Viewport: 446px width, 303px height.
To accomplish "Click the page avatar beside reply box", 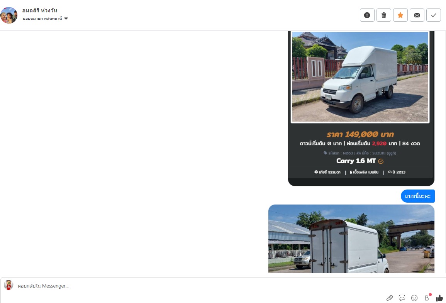I will click(8, 285).
